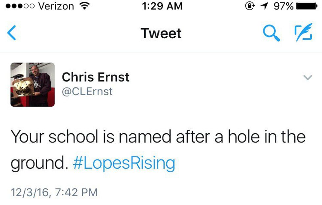Tap the 97% battery percentage
This screenshot has height=205, width=322.
click(283, 6)
